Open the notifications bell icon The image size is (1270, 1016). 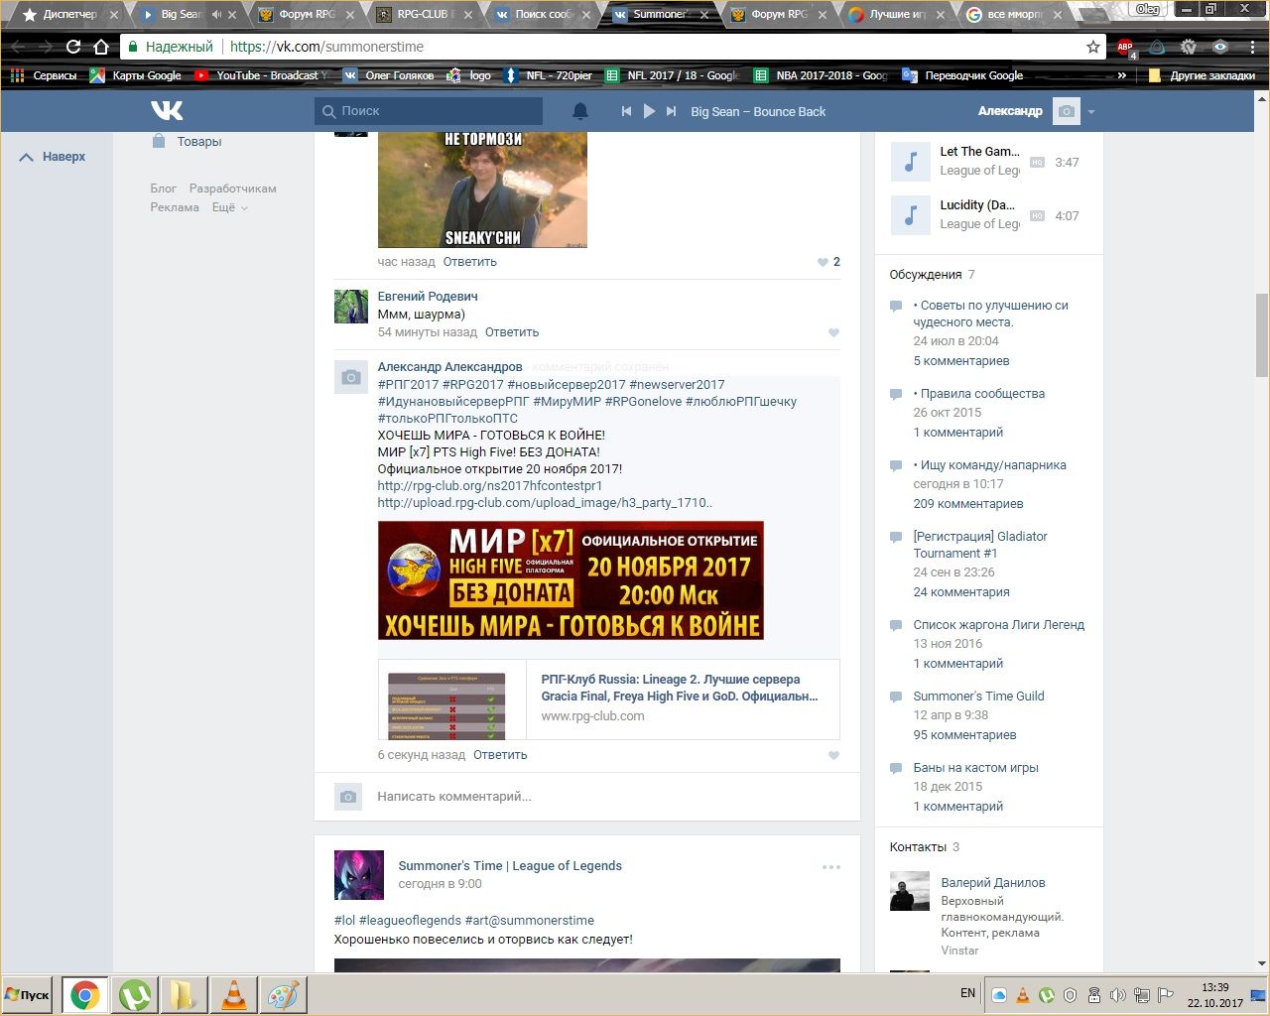(580, 111)
